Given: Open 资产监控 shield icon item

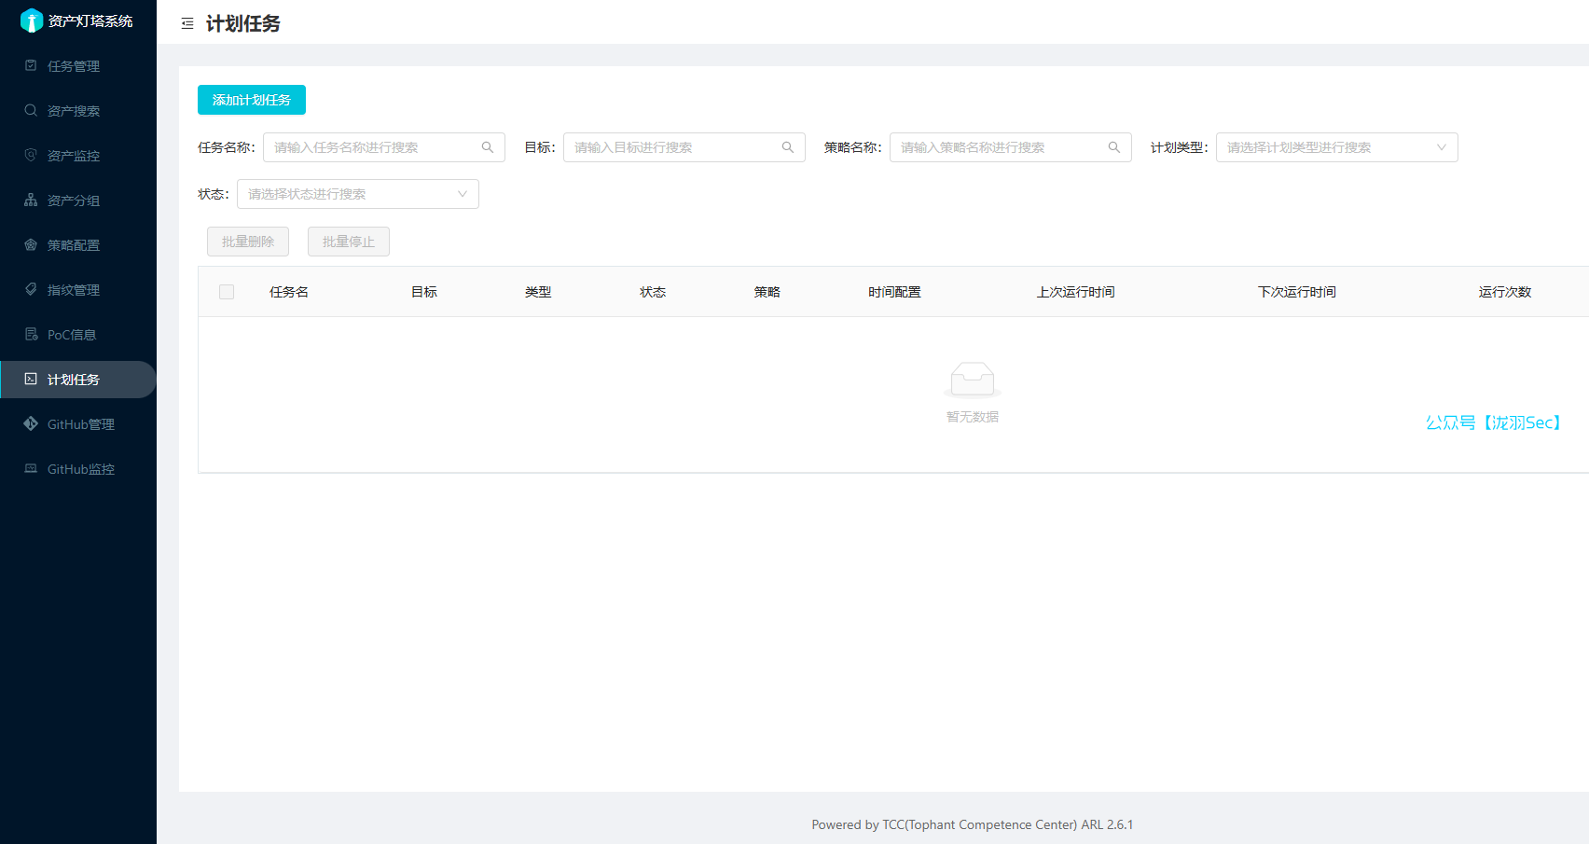Looking at the screenshot, I should pyautogui.click(x=73, y=156).
